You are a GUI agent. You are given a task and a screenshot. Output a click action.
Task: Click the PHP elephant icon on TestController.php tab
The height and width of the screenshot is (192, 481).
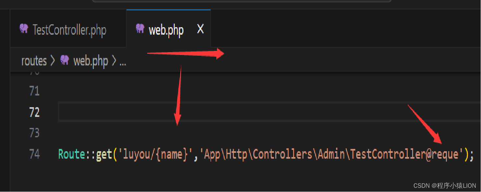24,29
